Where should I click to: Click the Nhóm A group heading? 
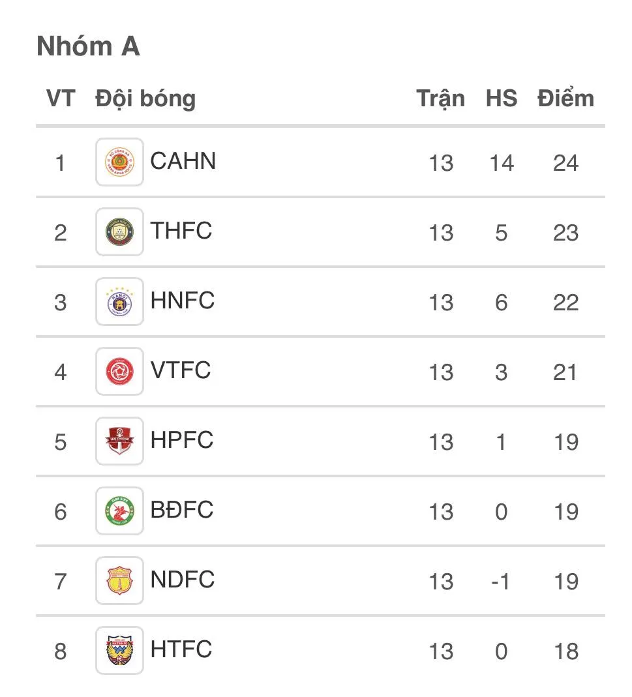pos(88,46)
